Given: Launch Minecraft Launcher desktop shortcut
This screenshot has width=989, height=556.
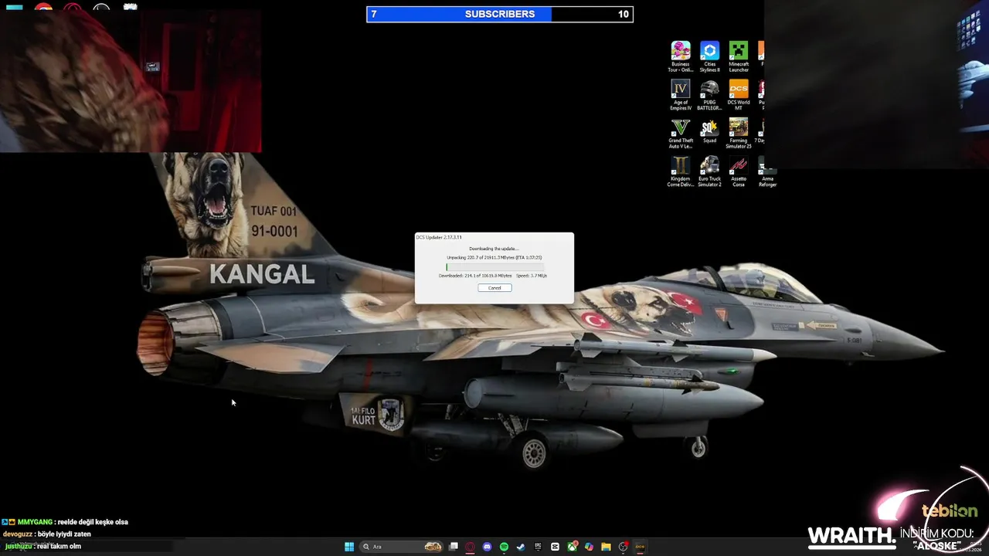Looking at the screenshot, I should tap(739, 56).
